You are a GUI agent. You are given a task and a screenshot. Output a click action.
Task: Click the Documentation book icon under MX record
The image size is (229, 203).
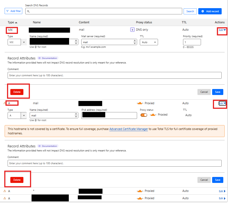pos(39,58)
